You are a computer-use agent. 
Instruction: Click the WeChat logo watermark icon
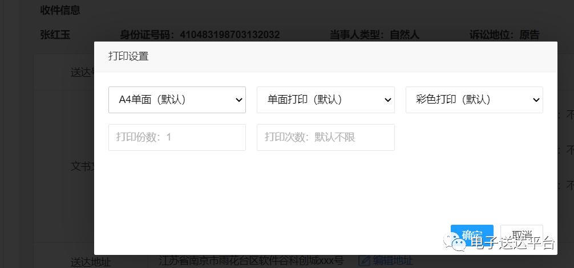pos(454,241)
